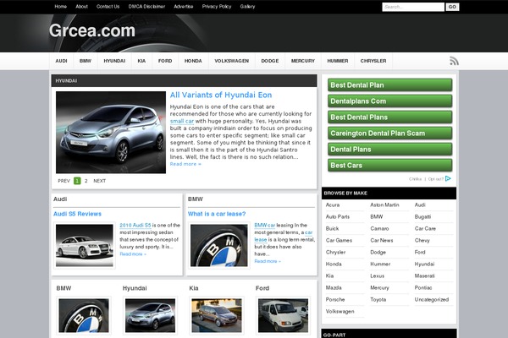Open the Advertise page

[184, 7]
